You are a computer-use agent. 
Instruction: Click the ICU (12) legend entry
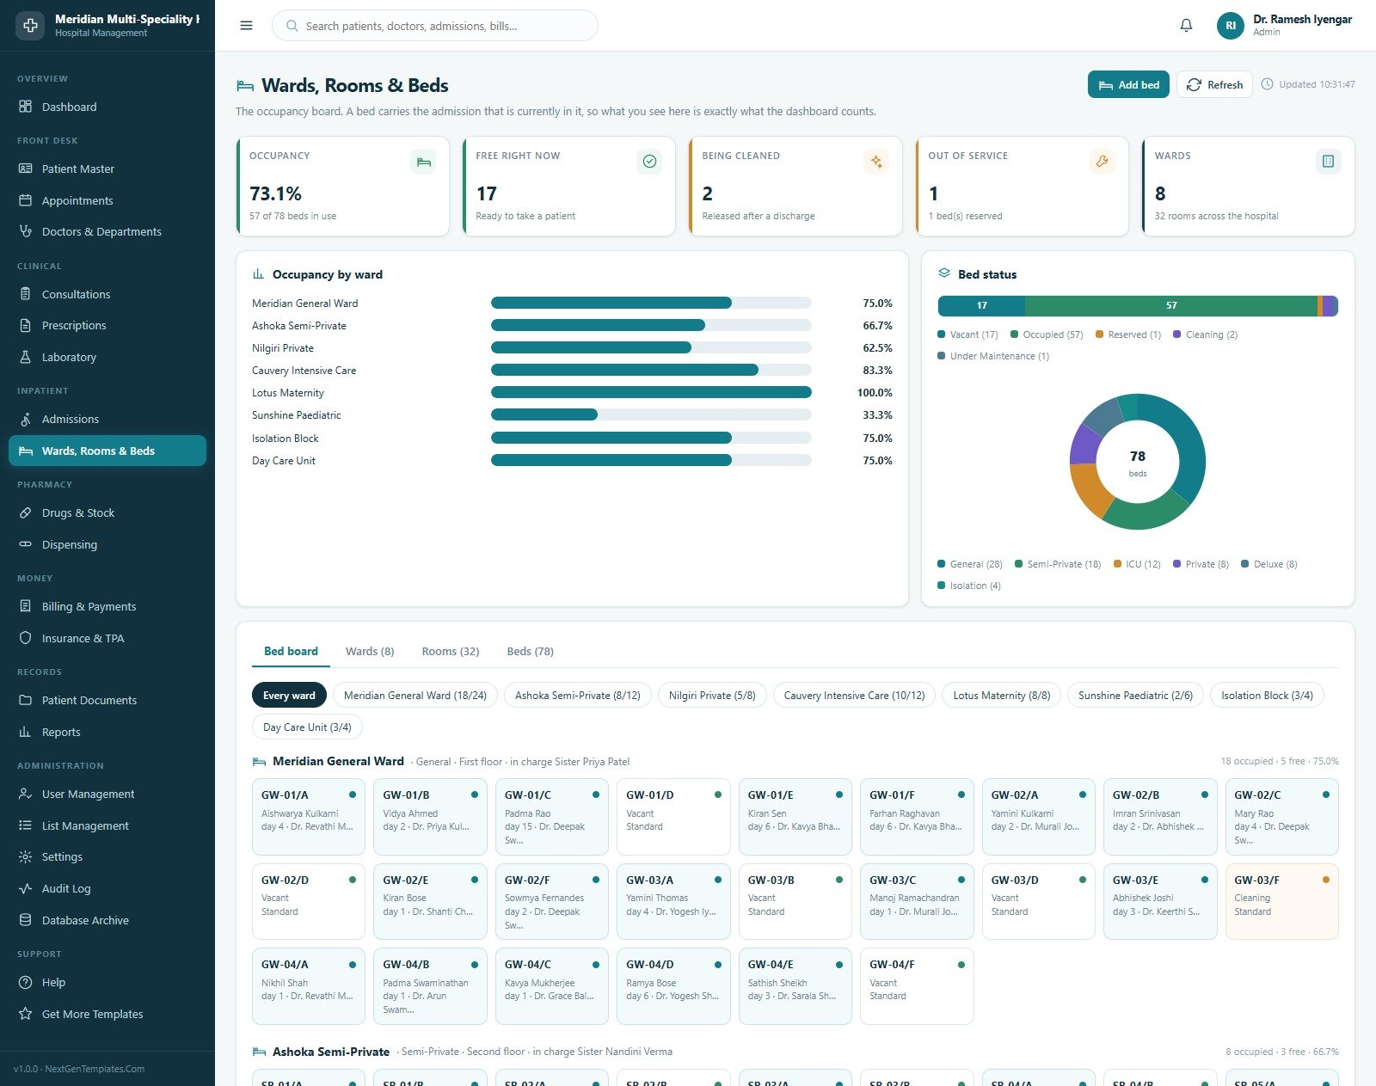(1137, 564)
